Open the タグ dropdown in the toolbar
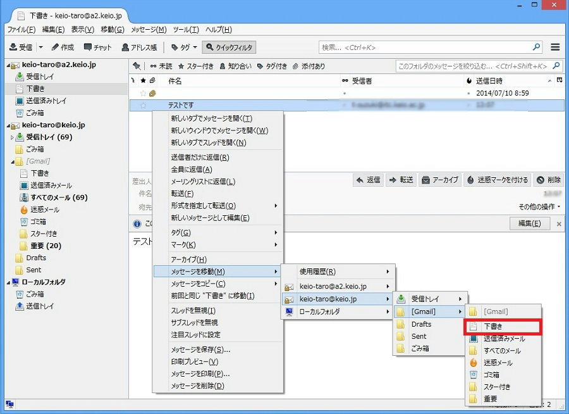569x414 pixels. coord(183,47)
